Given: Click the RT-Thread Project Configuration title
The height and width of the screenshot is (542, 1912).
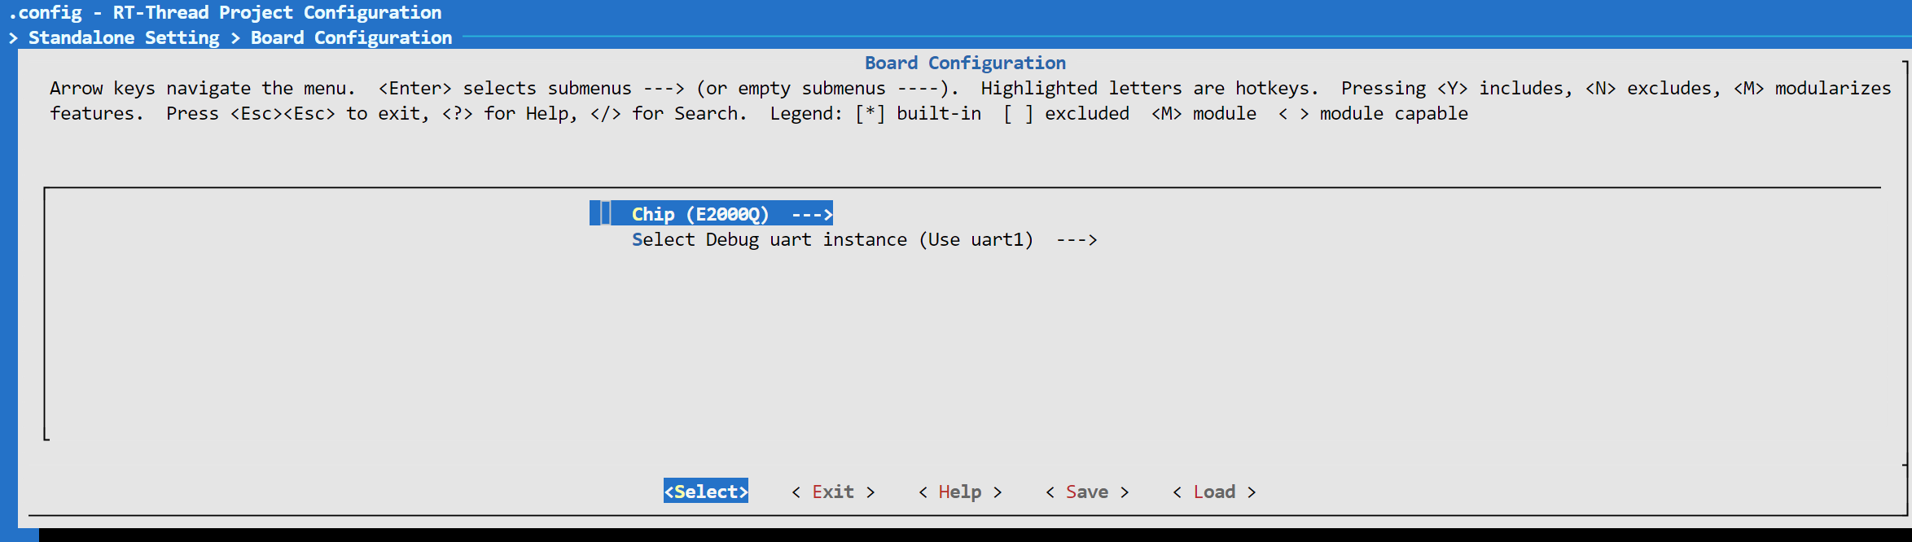Looking at the screenshot, I should 277,13.
